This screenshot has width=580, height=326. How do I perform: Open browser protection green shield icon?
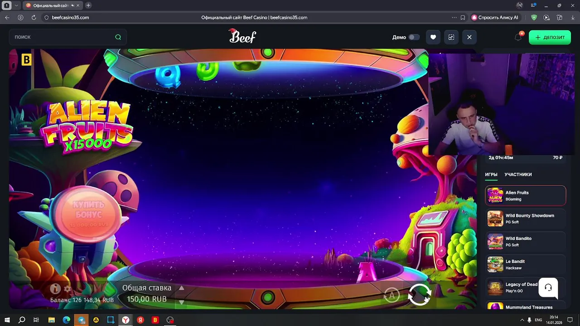pos(534,18)
